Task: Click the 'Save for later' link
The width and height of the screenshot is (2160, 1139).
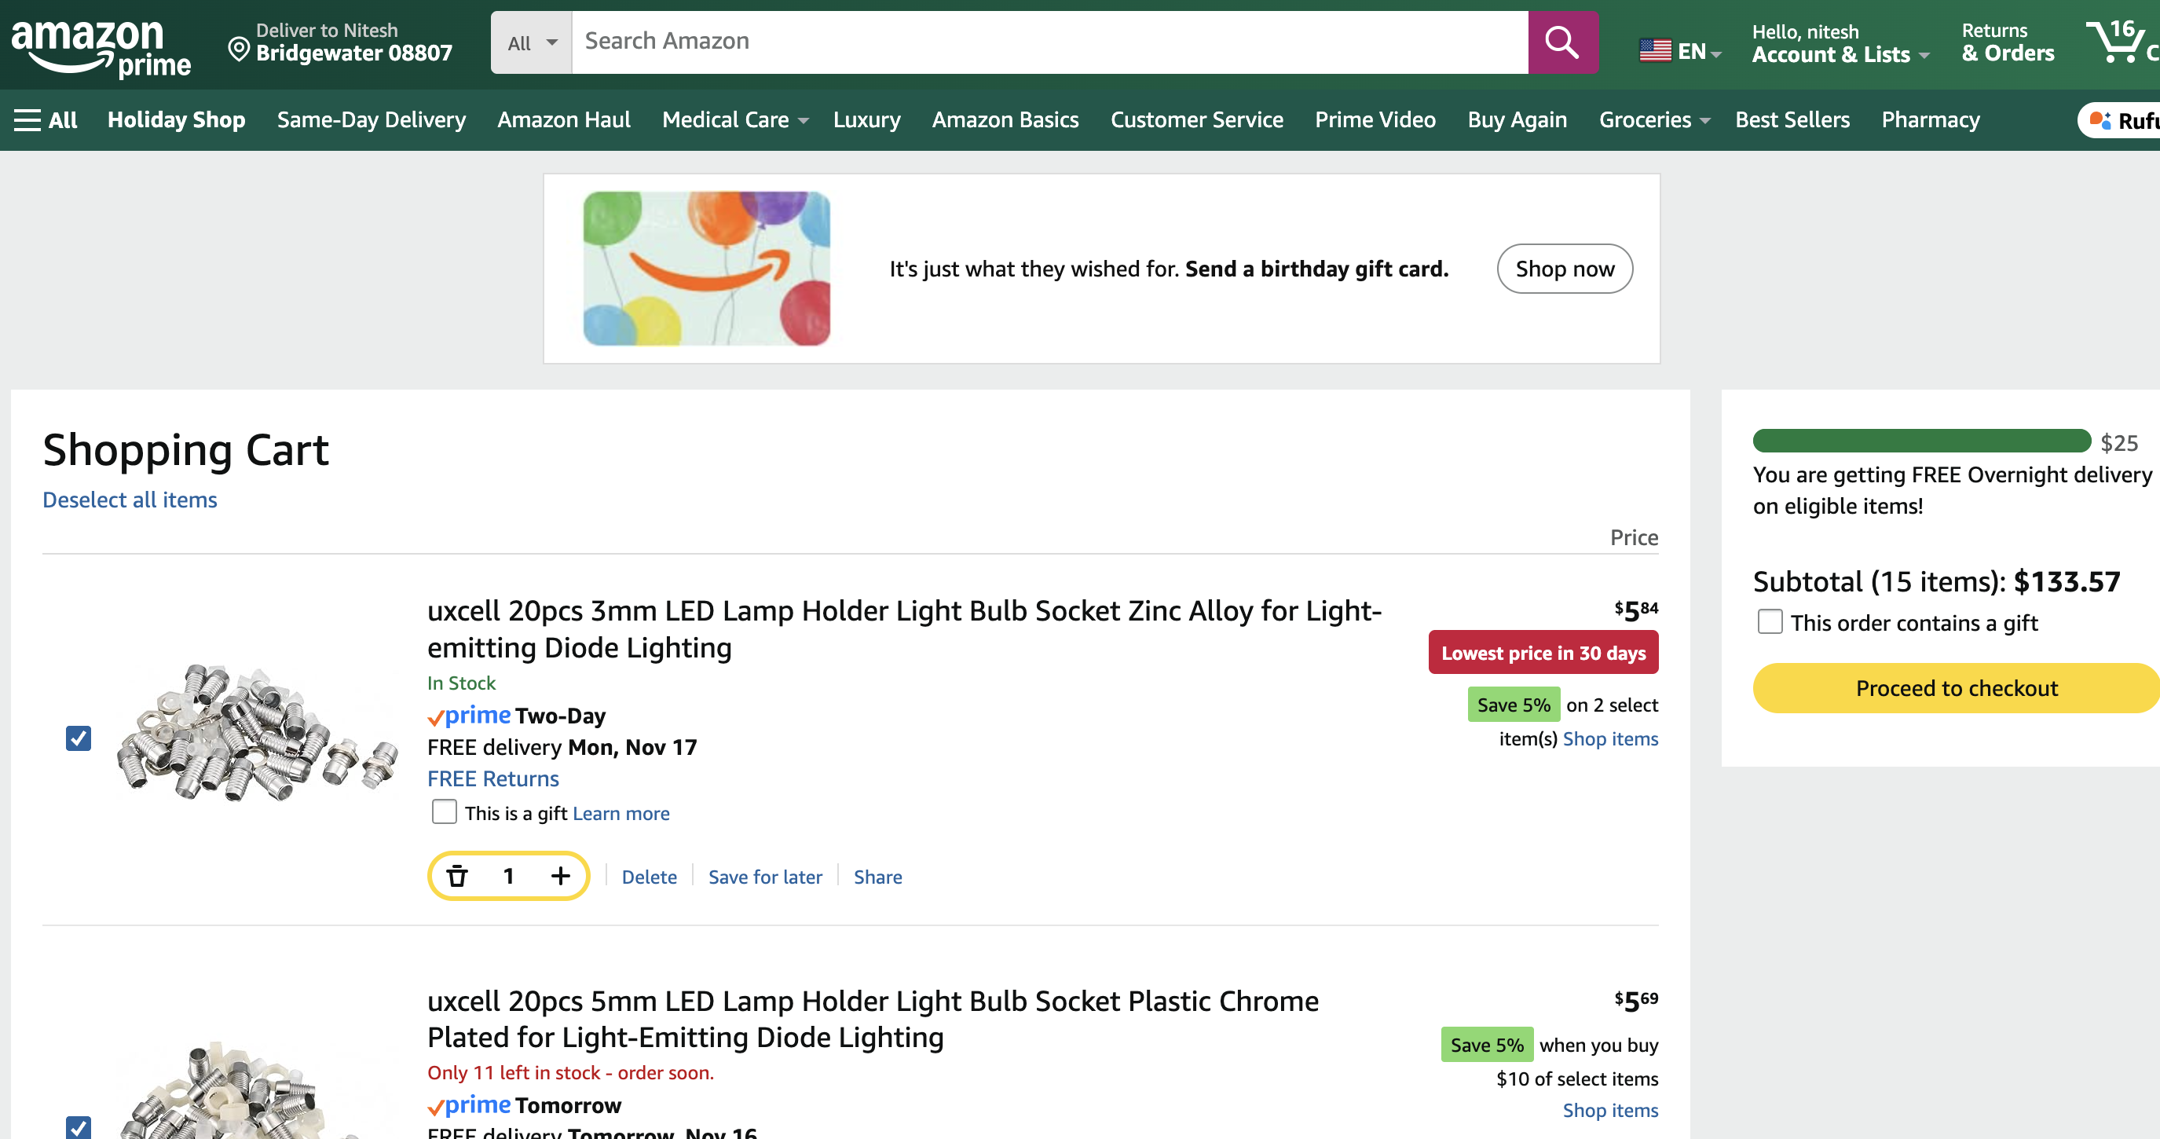Action: 765,877
